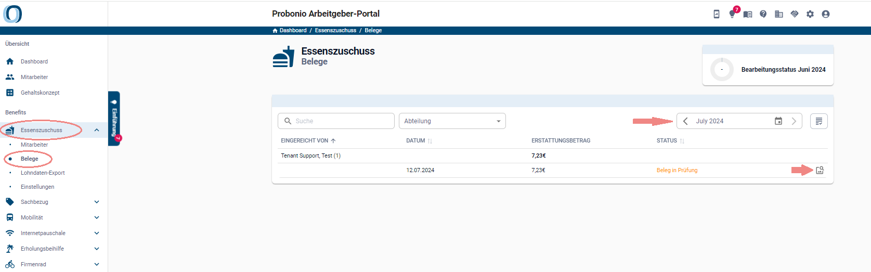Open Dashboard in sidebar
The height and width of the screenshot is (272, 871).
[x=34, y=61]
